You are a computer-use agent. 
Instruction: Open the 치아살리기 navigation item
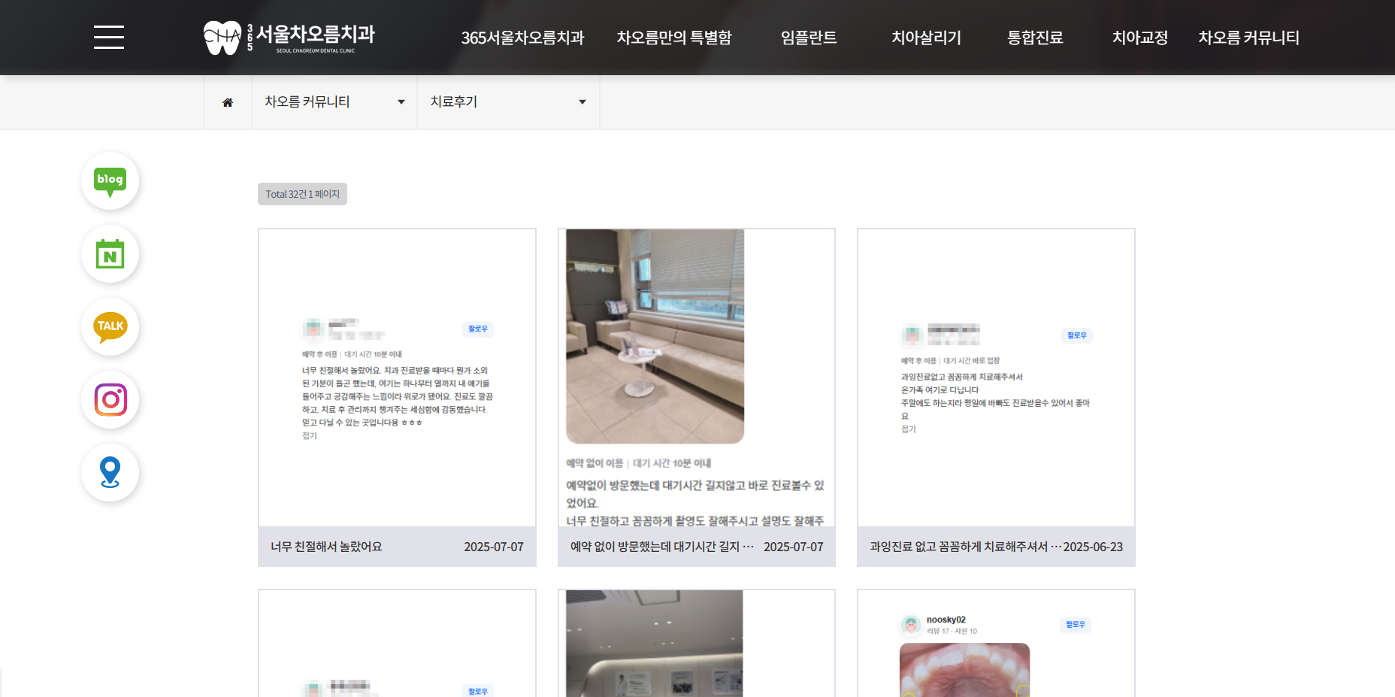click(926, 38)
